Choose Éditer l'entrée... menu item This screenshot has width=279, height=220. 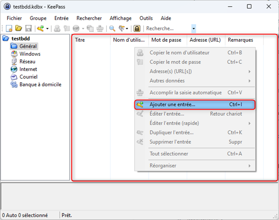[x=195, y=114]
